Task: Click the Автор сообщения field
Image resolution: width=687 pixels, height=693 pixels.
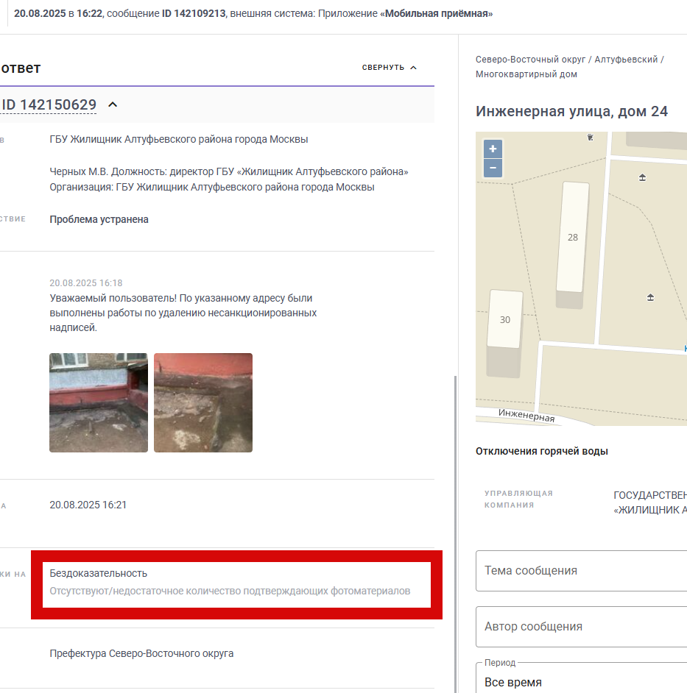Action: point(581,627)
